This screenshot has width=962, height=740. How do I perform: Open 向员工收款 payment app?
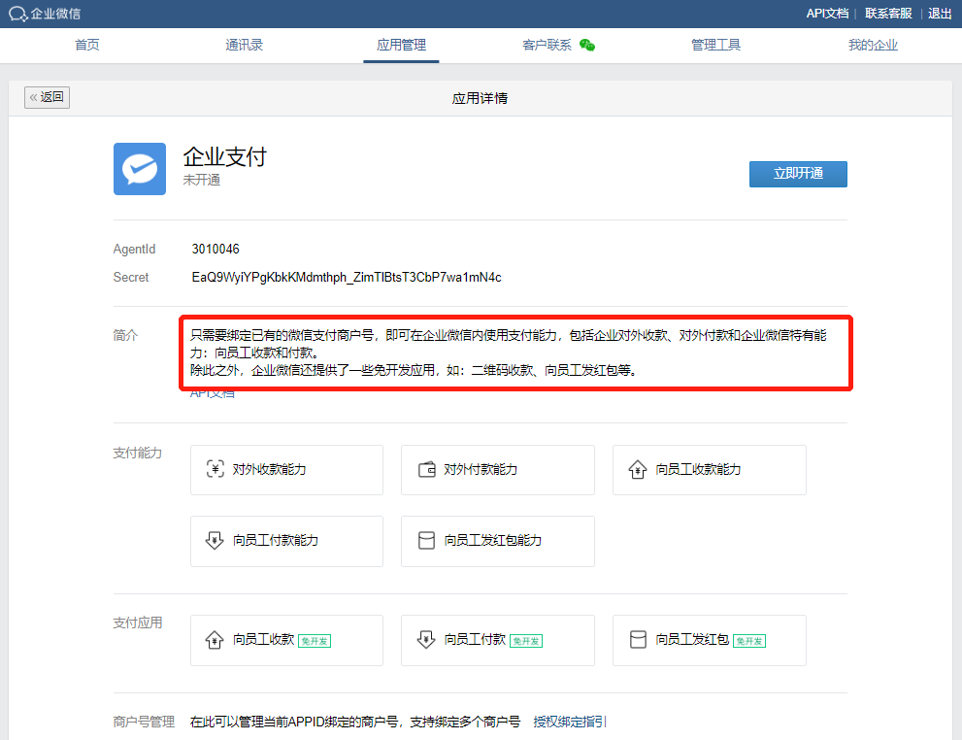point(286,640)
